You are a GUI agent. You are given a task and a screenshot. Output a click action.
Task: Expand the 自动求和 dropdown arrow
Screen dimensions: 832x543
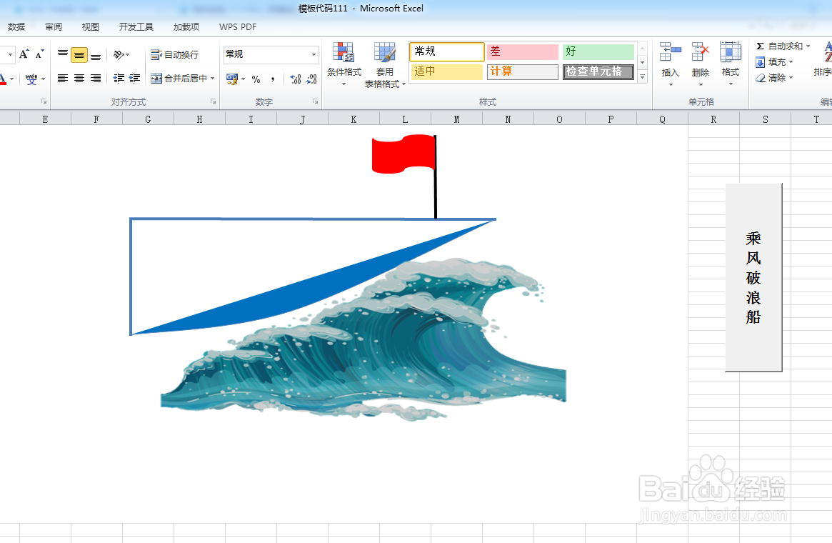808,46
